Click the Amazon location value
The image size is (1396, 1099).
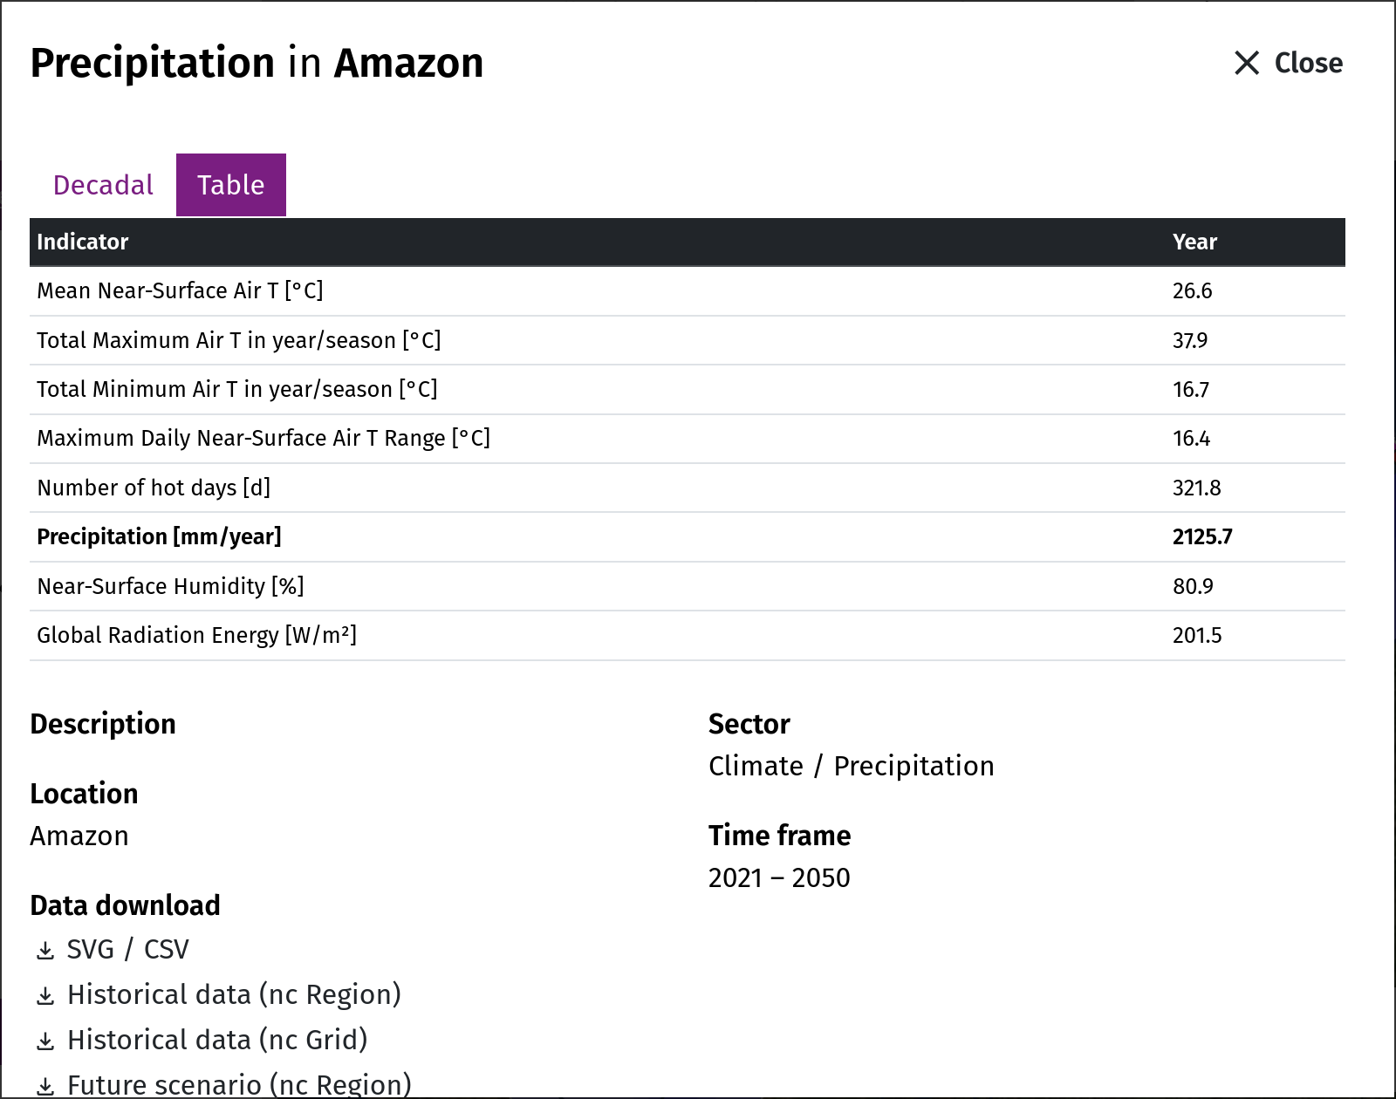pos(79,836)
